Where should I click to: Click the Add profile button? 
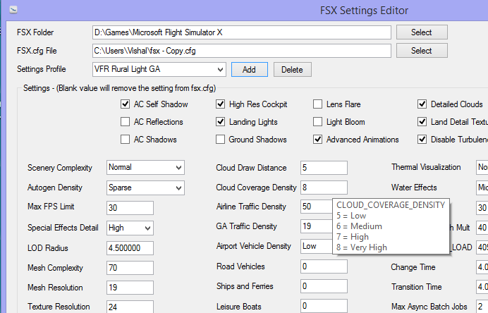[250, 69]
